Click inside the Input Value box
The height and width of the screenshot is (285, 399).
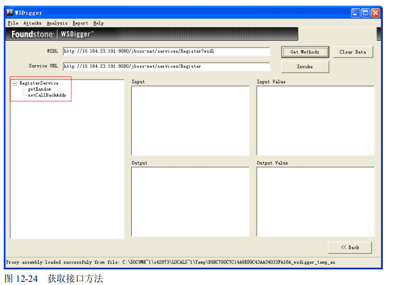316,120
